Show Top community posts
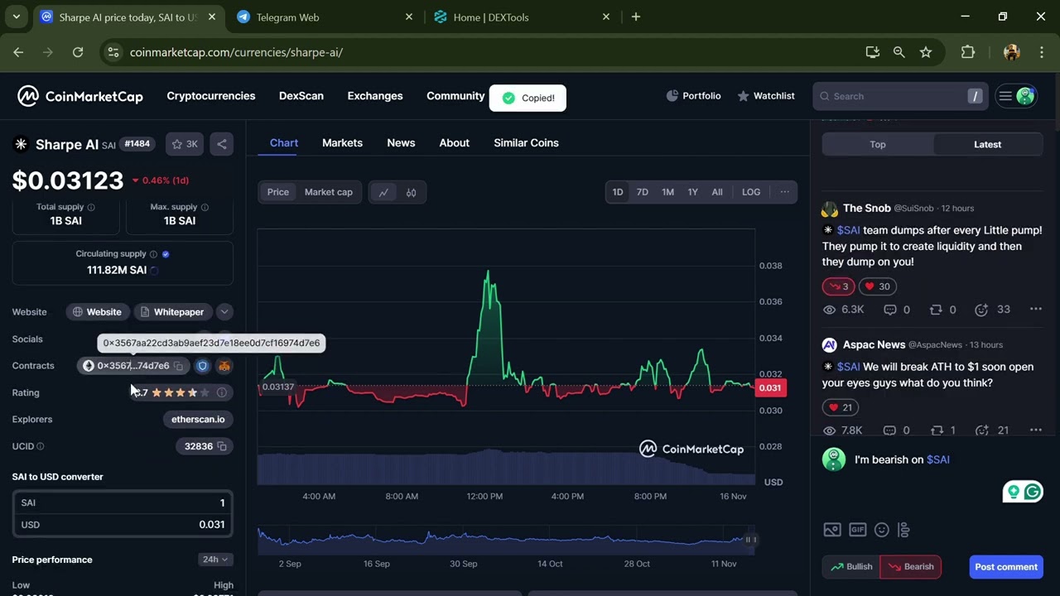The image size is (1060, 596). click(878, 144)
